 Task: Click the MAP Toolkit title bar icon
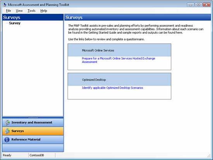pyautogui.click(x=5, y=5)
